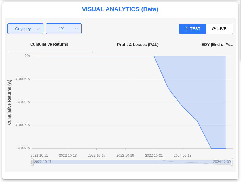Open the Odyssey strategy dropdown

coord(25,29)
